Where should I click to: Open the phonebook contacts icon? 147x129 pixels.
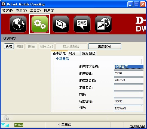pos(61,24)
